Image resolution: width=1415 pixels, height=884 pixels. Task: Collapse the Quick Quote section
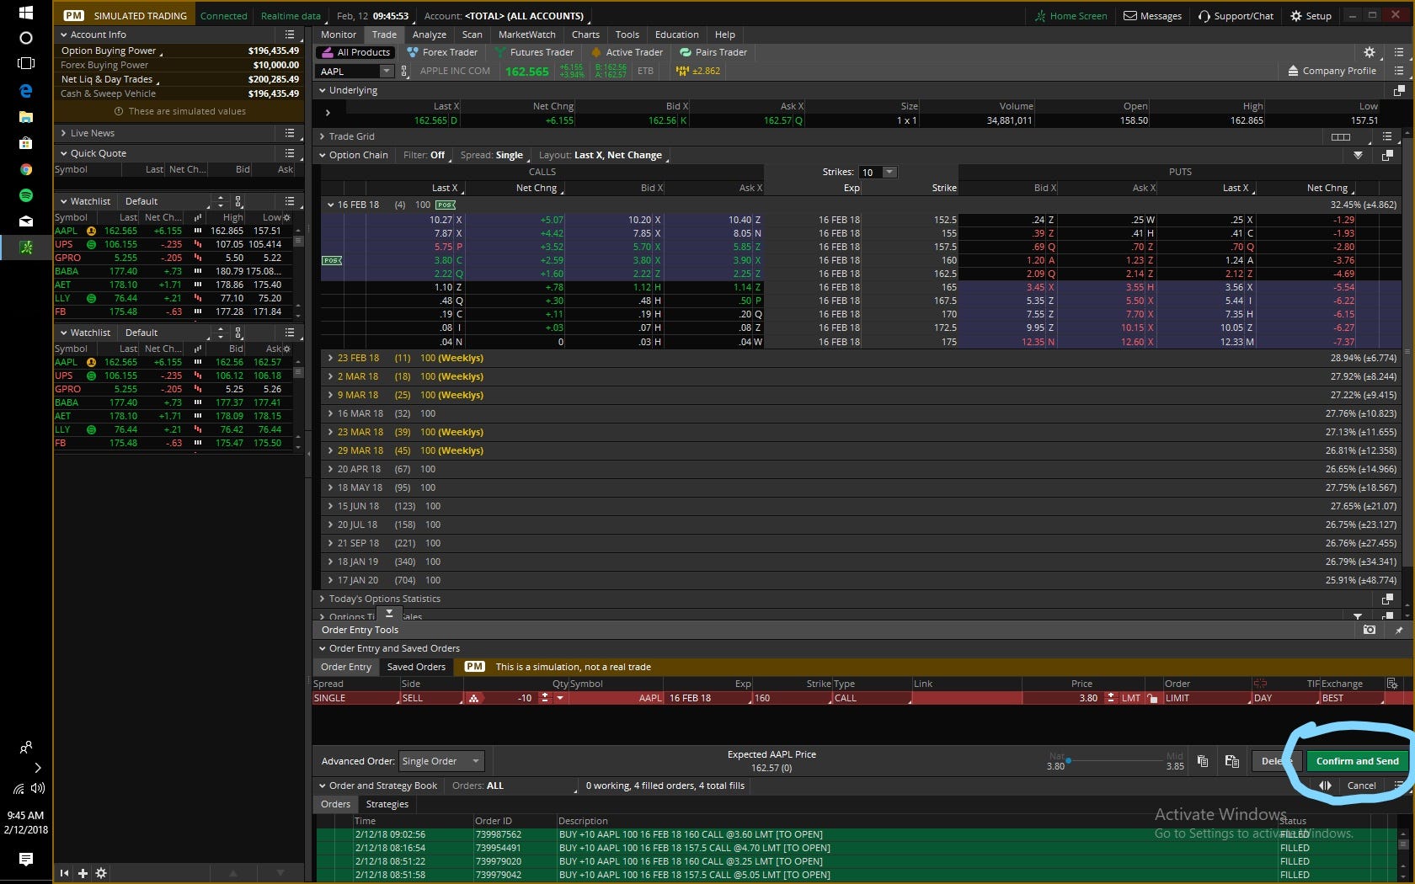64,153
